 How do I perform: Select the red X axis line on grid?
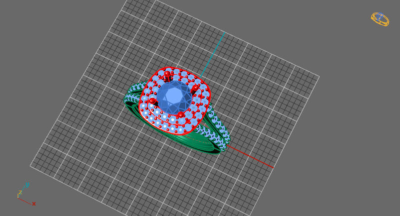pyautogui.click(x=250, y=157)
